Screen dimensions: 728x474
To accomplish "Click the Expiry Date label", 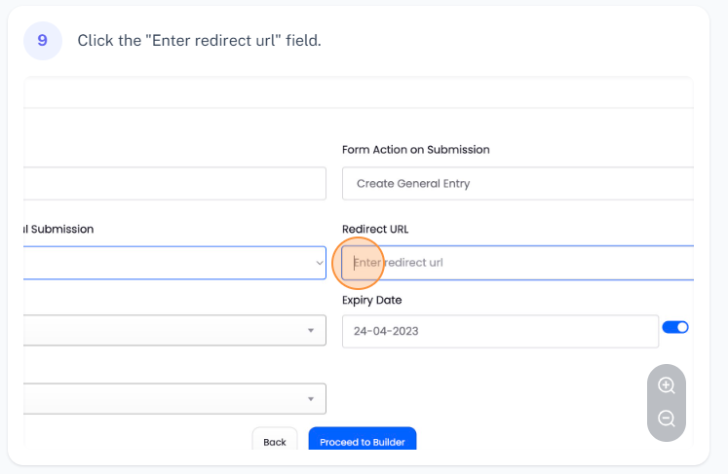I will 371,300.
